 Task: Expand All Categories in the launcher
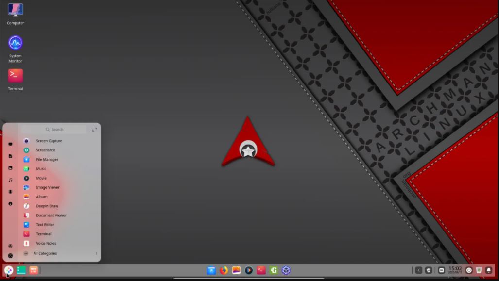click(x=45, y=253)
